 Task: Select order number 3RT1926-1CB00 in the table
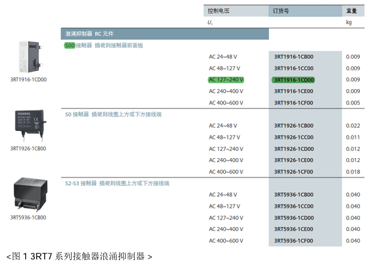[294, 126]
